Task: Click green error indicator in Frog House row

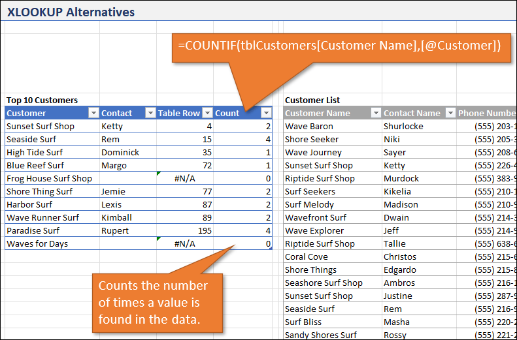Action: (x=159, y=174)
